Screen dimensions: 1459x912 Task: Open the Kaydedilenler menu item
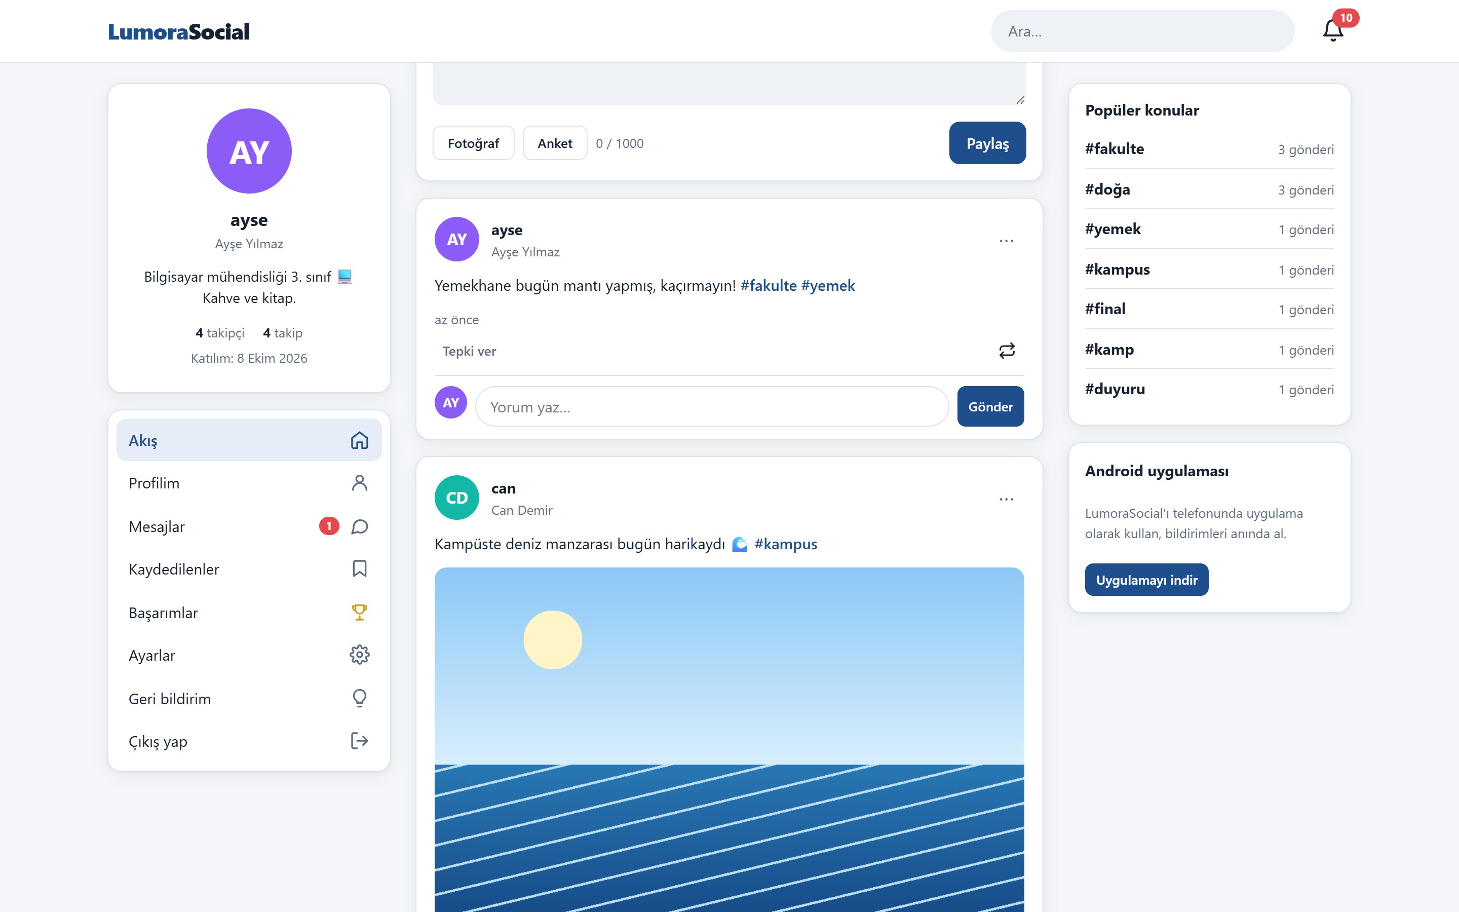[x=249, y=569]
